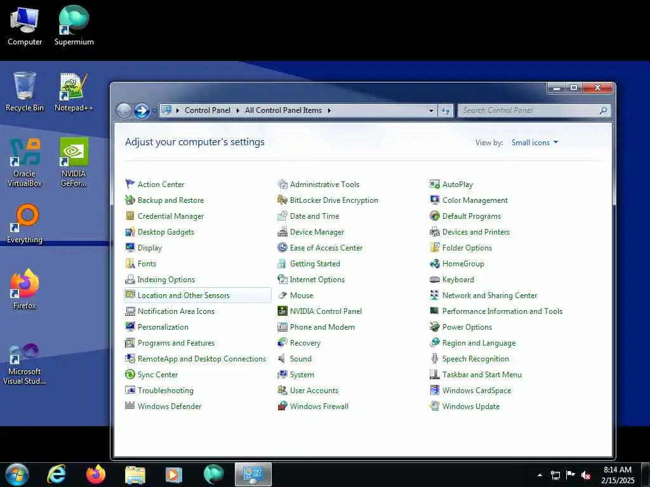Open recent pages dropdown beside Forward button
The image size is (650, 487).
154,110
